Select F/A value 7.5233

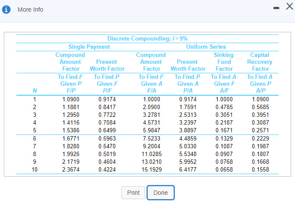(x=152, y=139)
